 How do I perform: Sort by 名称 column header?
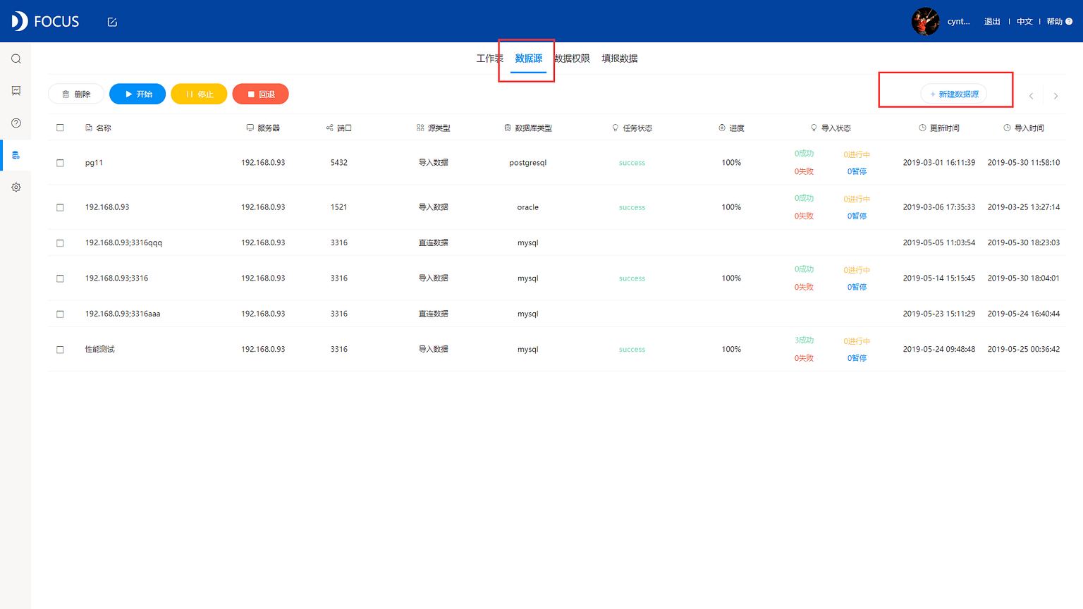click(99, 128)
